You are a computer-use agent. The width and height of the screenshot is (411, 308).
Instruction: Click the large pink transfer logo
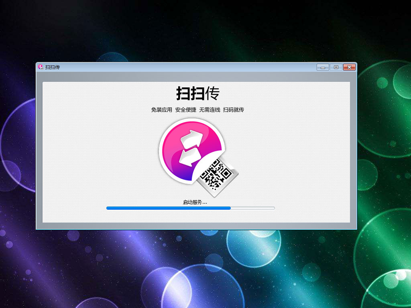(192, 151)
